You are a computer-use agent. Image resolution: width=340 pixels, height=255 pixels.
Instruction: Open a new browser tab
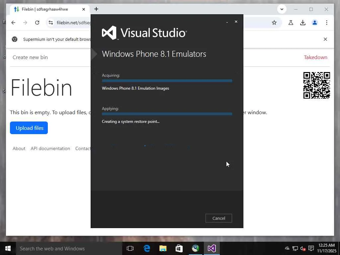point(96,9)
